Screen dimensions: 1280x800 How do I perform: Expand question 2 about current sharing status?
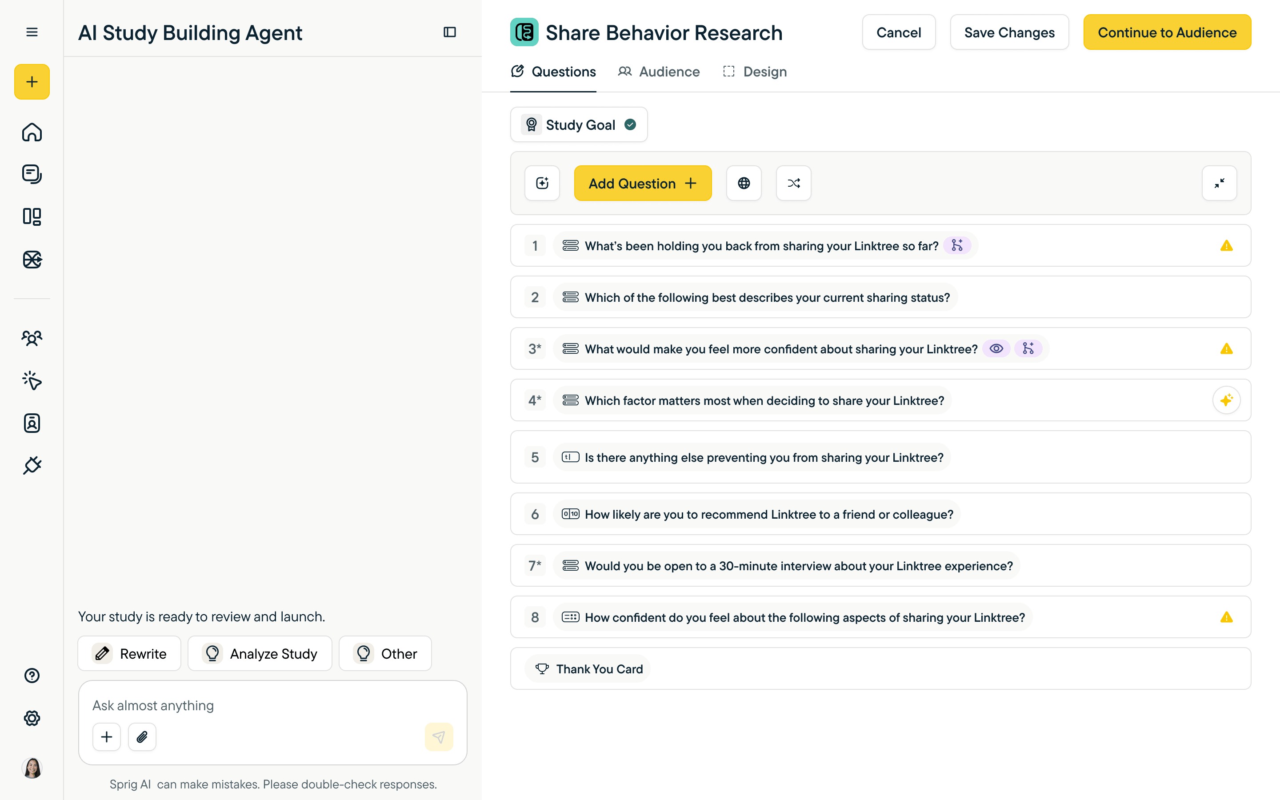coord(880,297)
